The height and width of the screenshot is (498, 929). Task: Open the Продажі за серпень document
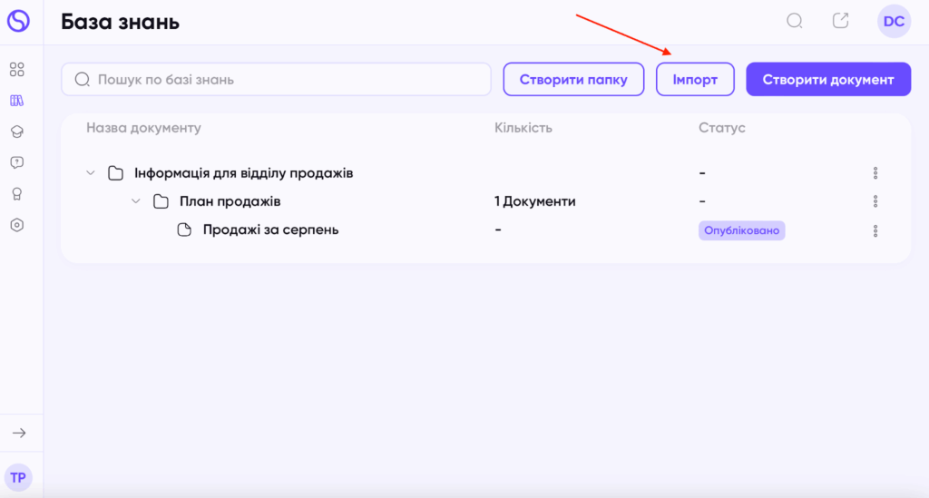tap(270, 229)
